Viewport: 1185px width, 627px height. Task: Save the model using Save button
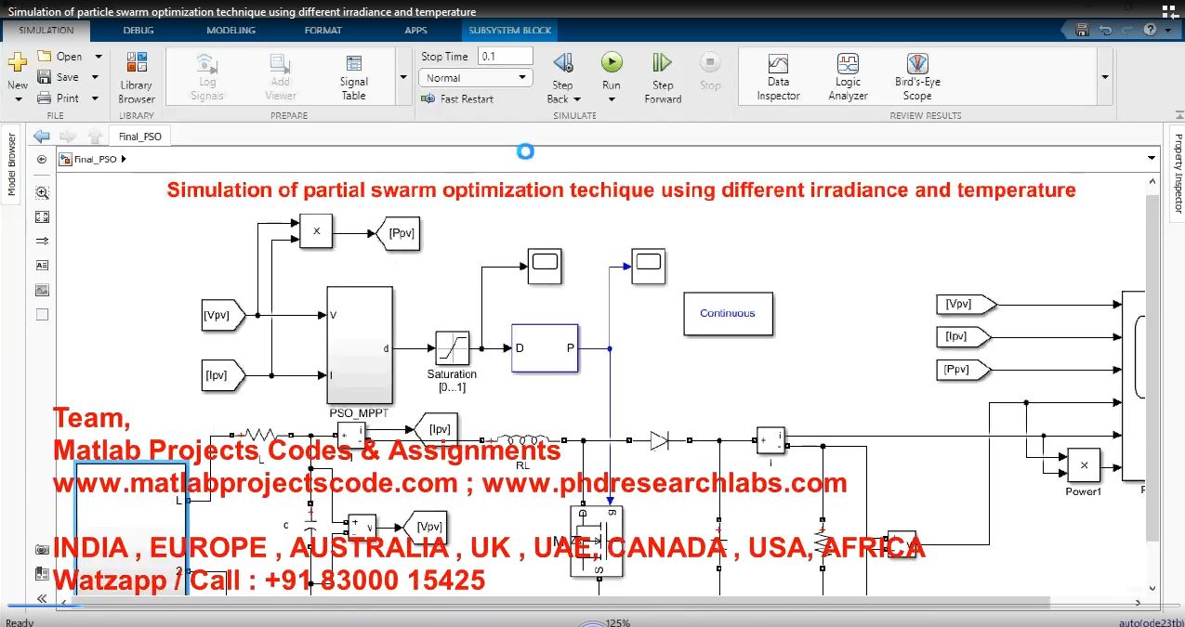(59, 77)
